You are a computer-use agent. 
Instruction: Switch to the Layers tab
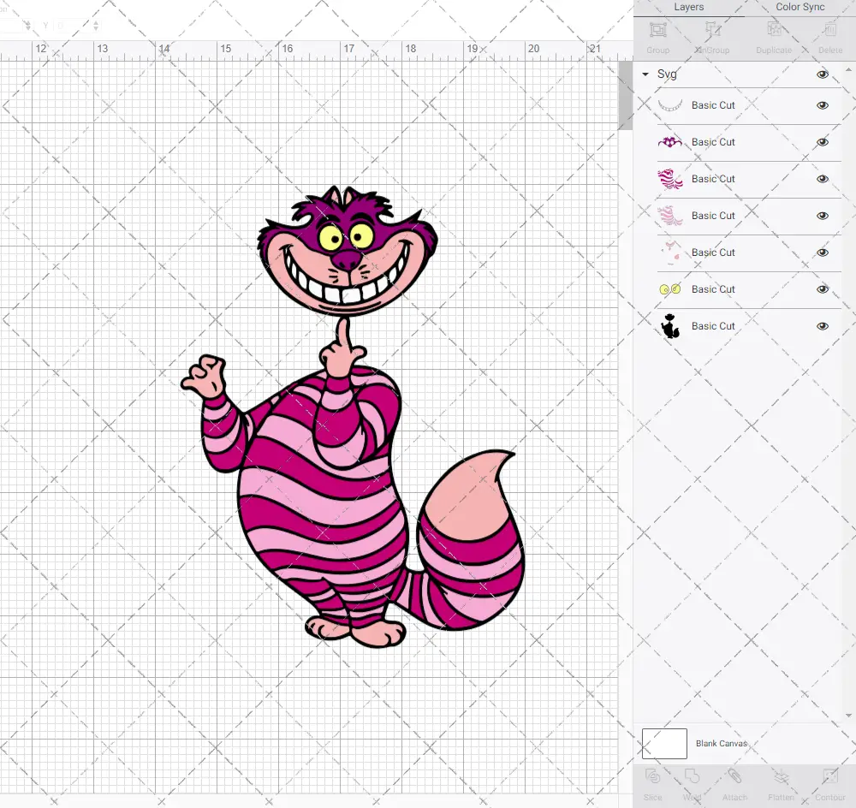(x=688, y=7)
